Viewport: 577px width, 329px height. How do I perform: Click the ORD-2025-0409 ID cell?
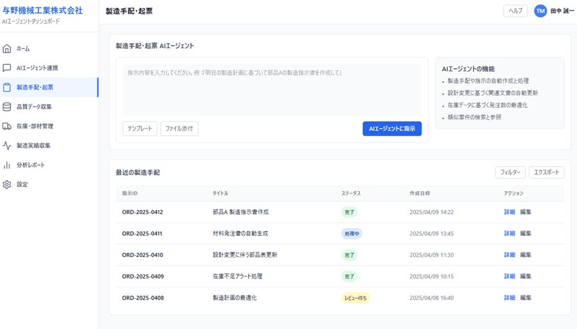(143, 276)
